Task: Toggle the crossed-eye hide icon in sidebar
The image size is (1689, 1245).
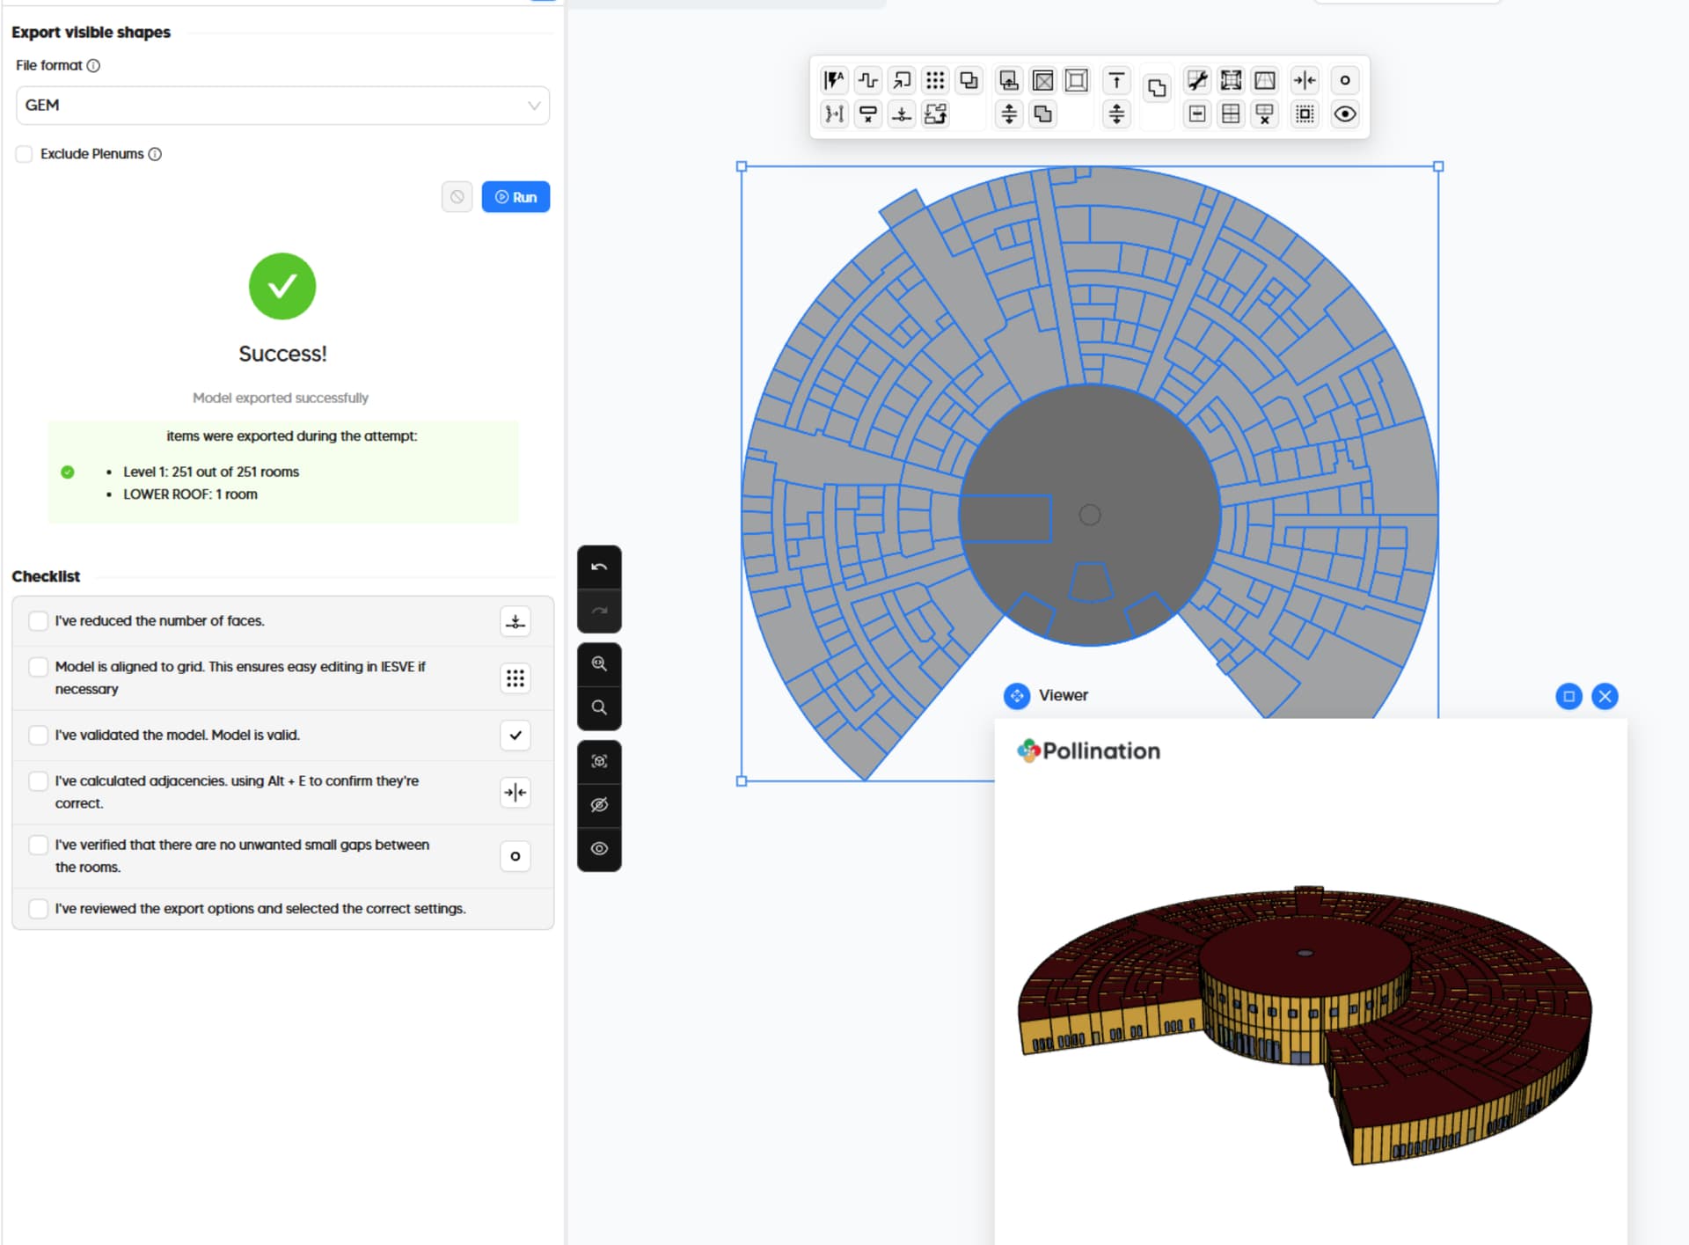Action: point(599,805)
